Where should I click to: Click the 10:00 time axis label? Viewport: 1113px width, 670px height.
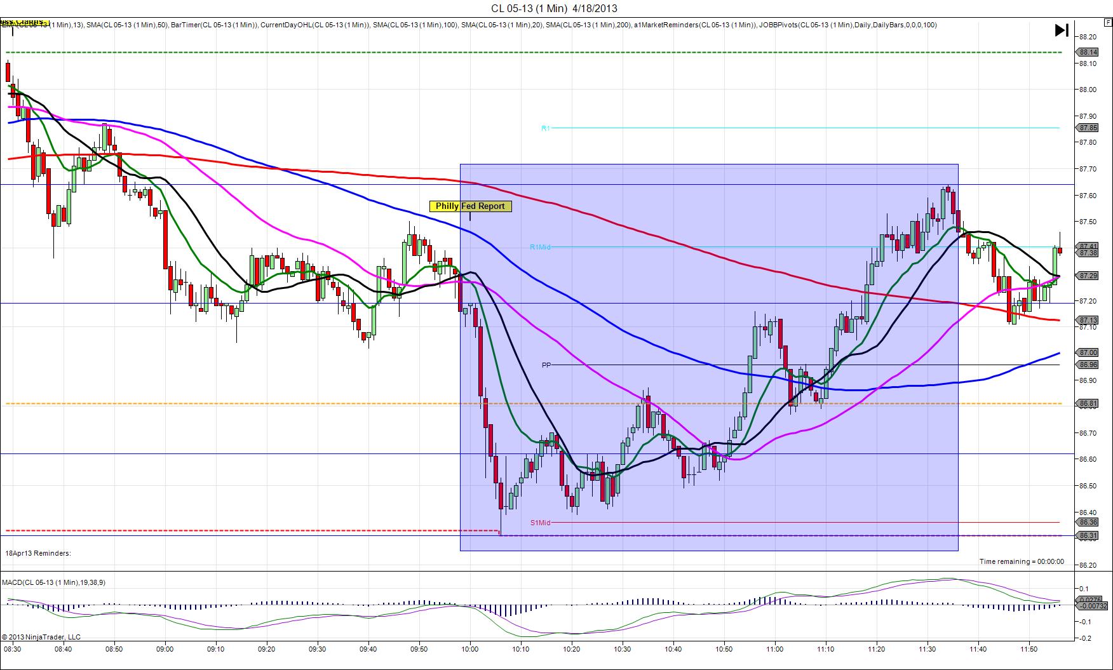tap(469, 649)
